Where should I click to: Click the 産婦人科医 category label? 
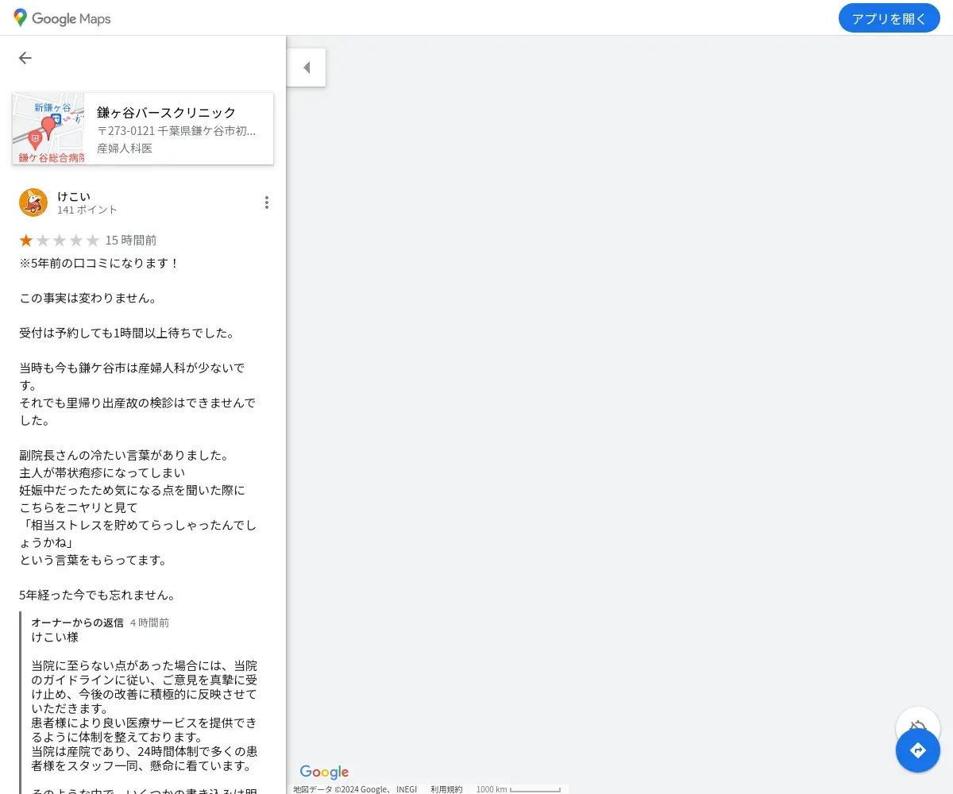tap(125, 148)
